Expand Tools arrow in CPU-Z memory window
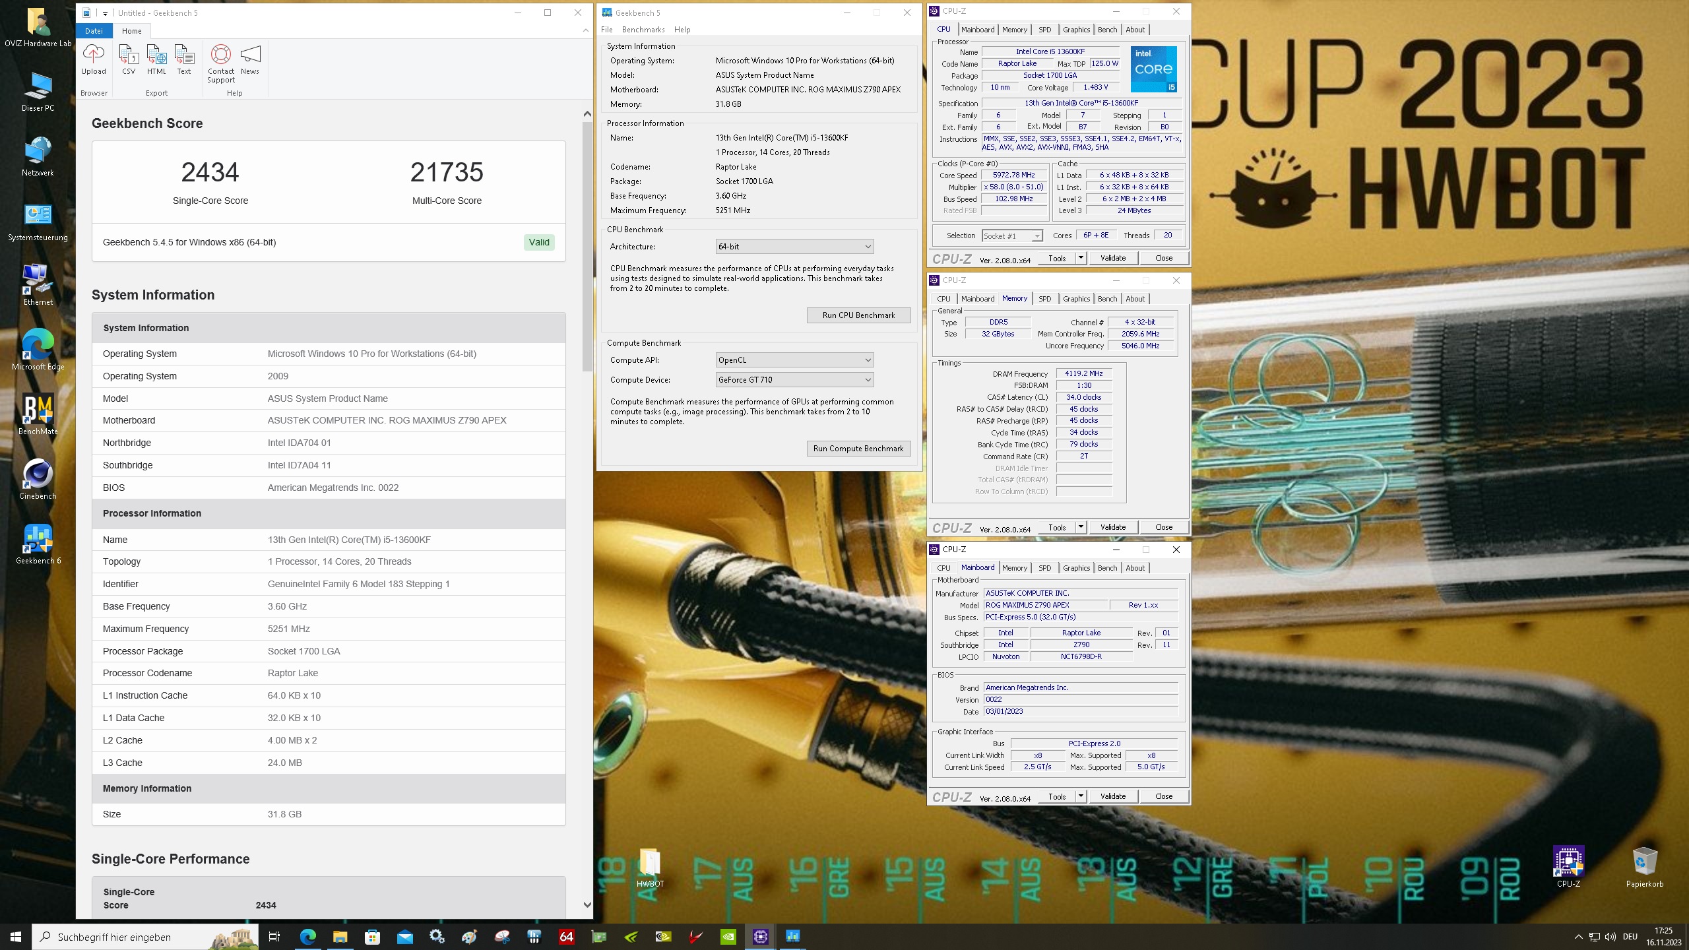This screenshot has width=1689, height=950. tap(1081, 527)
